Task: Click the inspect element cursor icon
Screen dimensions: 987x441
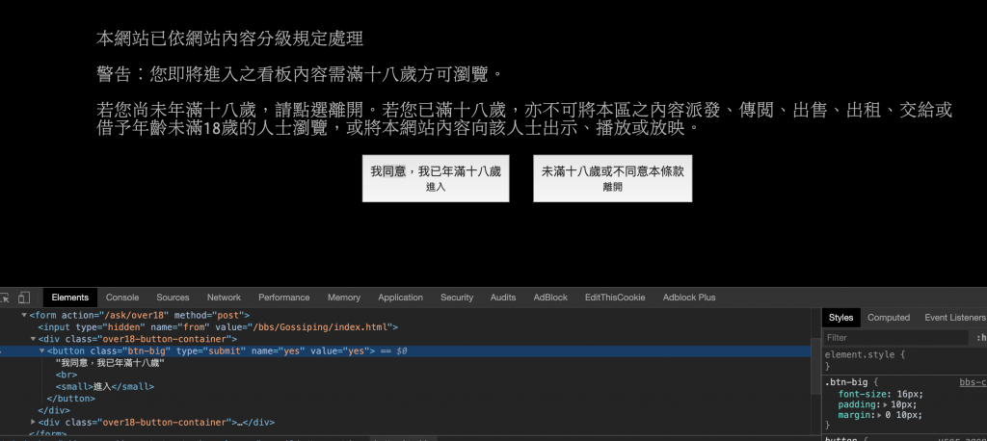Action: 4,297
